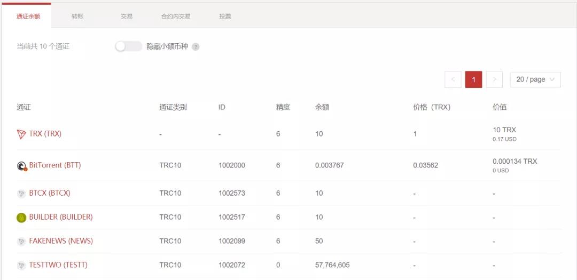Click the 0.17 USD value text
Screen dimensions: 577x280
pos(504,139)
